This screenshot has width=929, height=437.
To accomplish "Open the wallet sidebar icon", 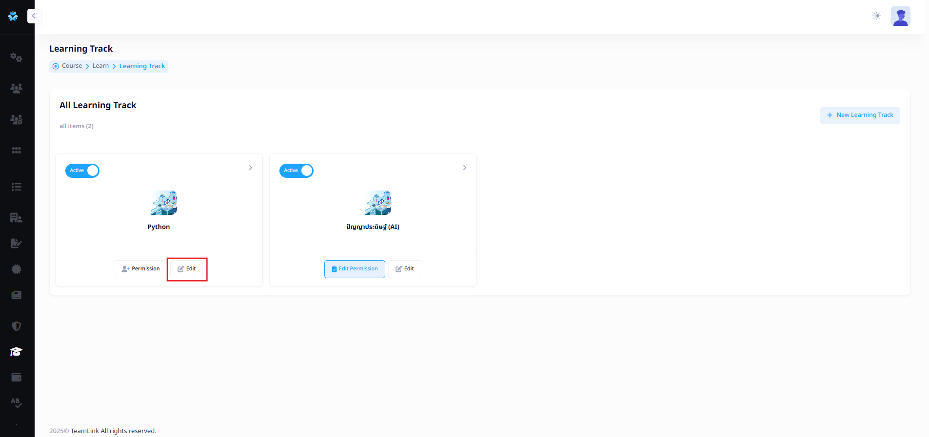I will [x=16, y=377].
